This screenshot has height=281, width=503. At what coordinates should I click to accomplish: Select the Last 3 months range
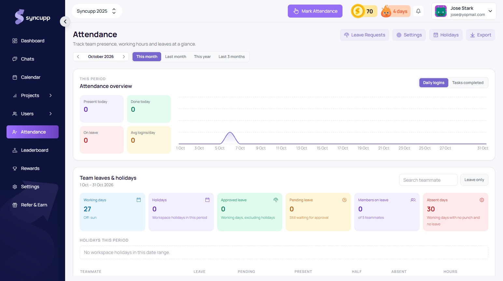232,57
